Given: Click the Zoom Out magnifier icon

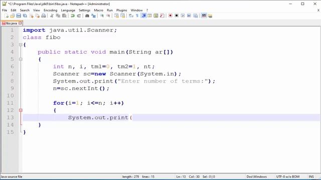Looking at the screenshot, I should 108,15.
